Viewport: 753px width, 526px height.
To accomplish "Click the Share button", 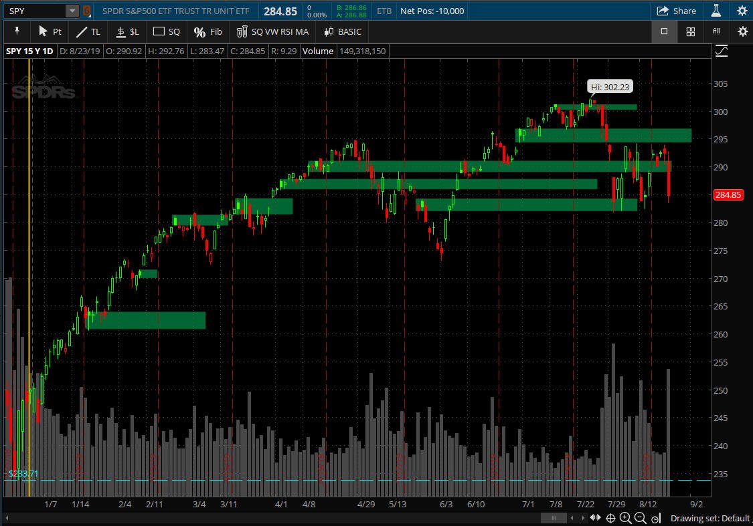I will point(676,11).
